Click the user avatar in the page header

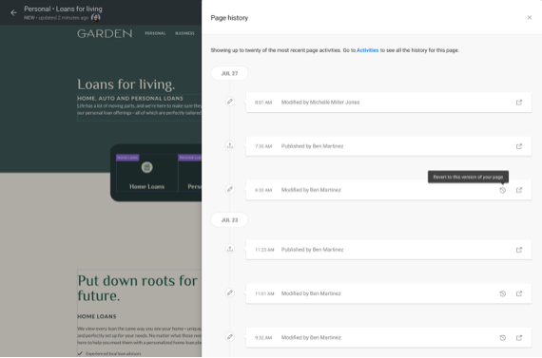click(96, 17)
